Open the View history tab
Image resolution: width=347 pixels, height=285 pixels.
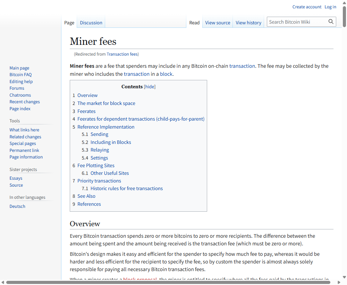(248, 23)
